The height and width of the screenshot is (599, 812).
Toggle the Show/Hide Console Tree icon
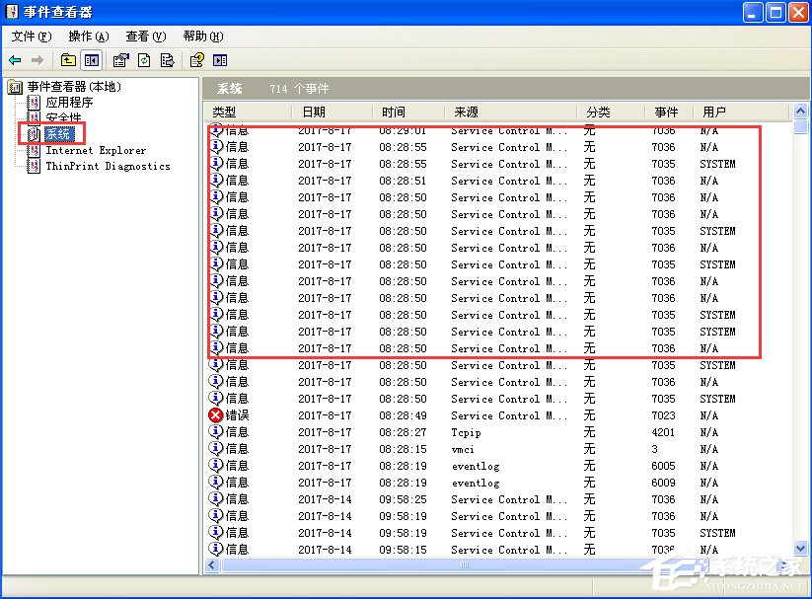click(92, 60)
